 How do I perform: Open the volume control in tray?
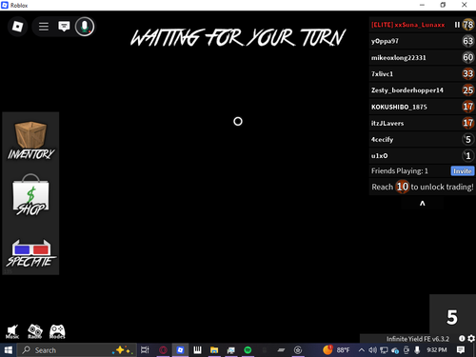pos(373,350)
